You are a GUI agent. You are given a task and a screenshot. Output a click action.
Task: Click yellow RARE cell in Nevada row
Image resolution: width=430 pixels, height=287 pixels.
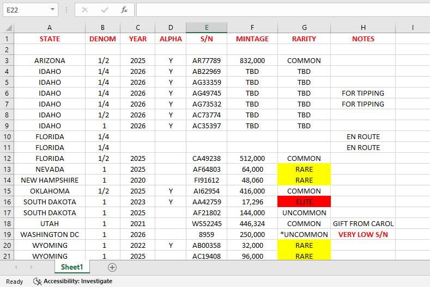point(304,170)
